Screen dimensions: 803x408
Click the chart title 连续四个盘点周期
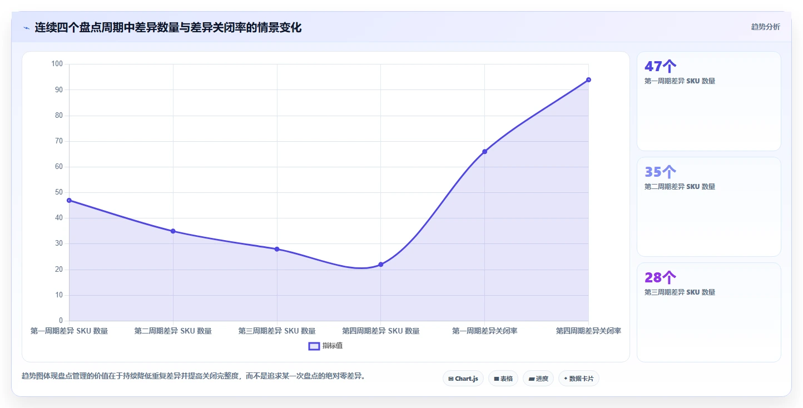point(168,27)
